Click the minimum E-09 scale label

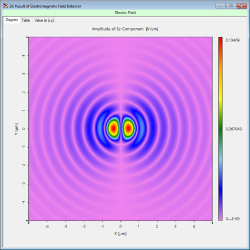point(232,219)
